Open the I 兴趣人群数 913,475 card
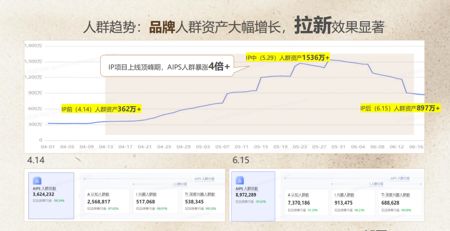The height and width of the screenshot is (231, 450). pyautogui.click(x=353, y=202)
